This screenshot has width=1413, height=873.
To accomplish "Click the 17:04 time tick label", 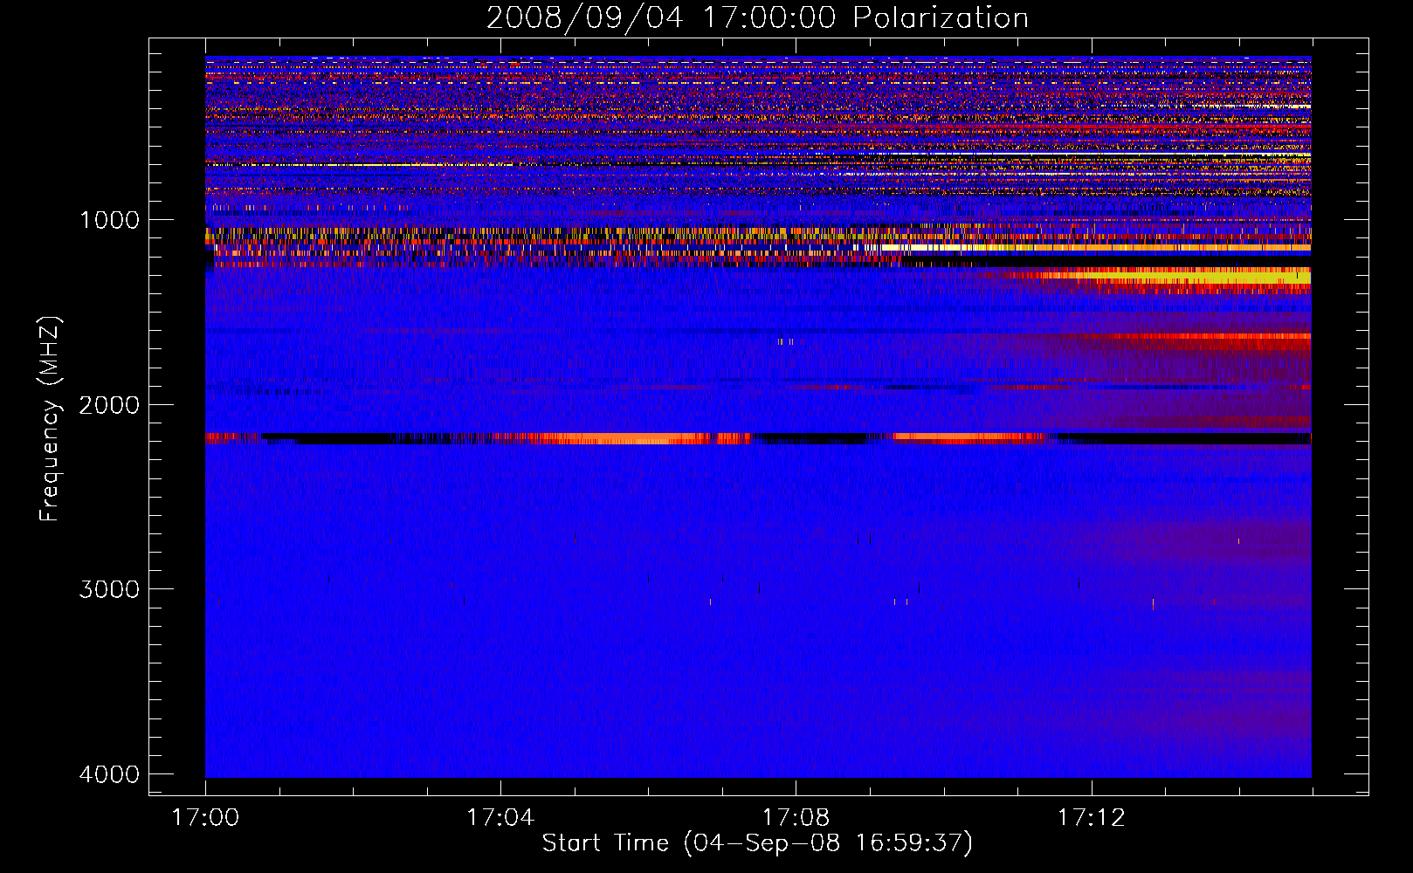I will point(500,818).
